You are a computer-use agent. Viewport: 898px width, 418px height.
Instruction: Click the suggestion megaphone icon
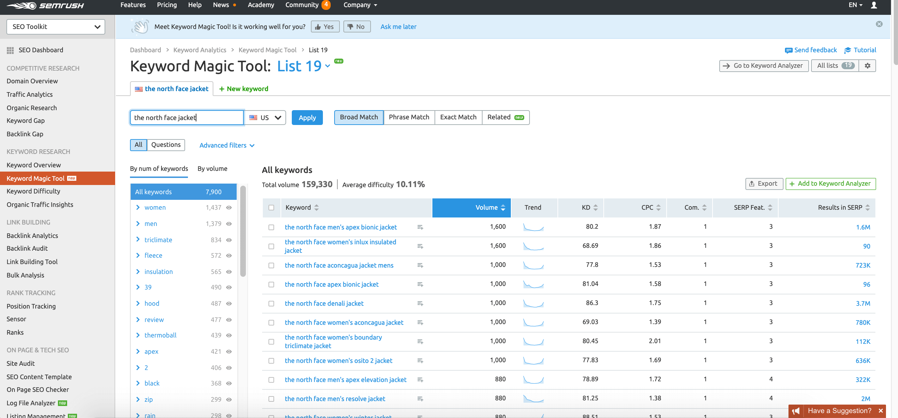(796, 411)
